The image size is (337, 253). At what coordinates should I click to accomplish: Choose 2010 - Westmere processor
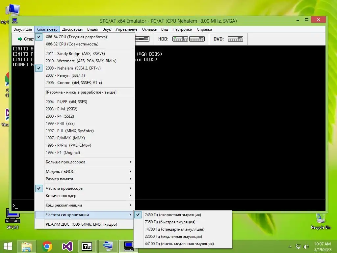(x=85, y=61)
